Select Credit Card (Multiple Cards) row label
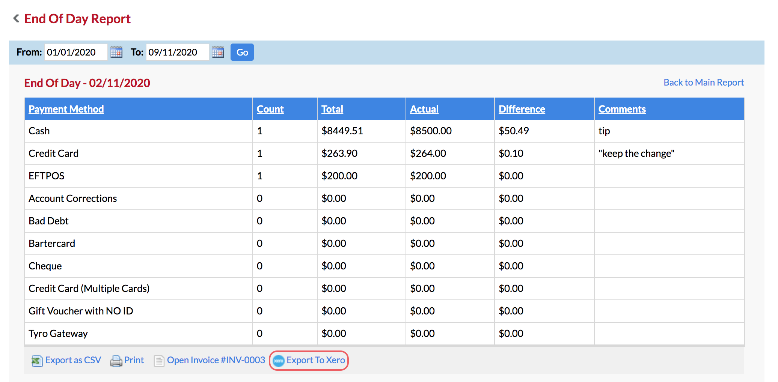Image resolution: width=778 pixels, height=382 pixels. 89,289
